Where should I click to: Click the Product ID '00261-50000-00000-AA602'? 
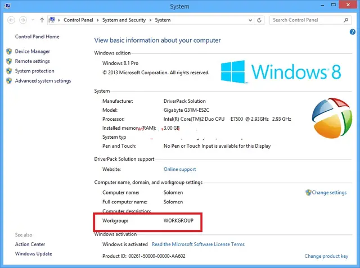click(157, 256)
